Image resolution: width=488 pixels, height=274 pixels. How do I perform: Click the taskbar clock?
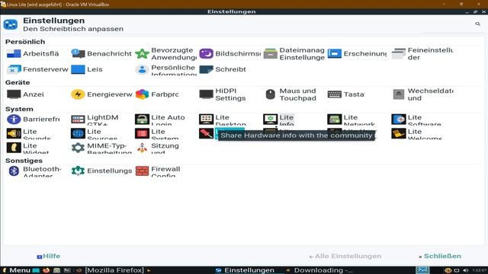click(x=480, y=270)
